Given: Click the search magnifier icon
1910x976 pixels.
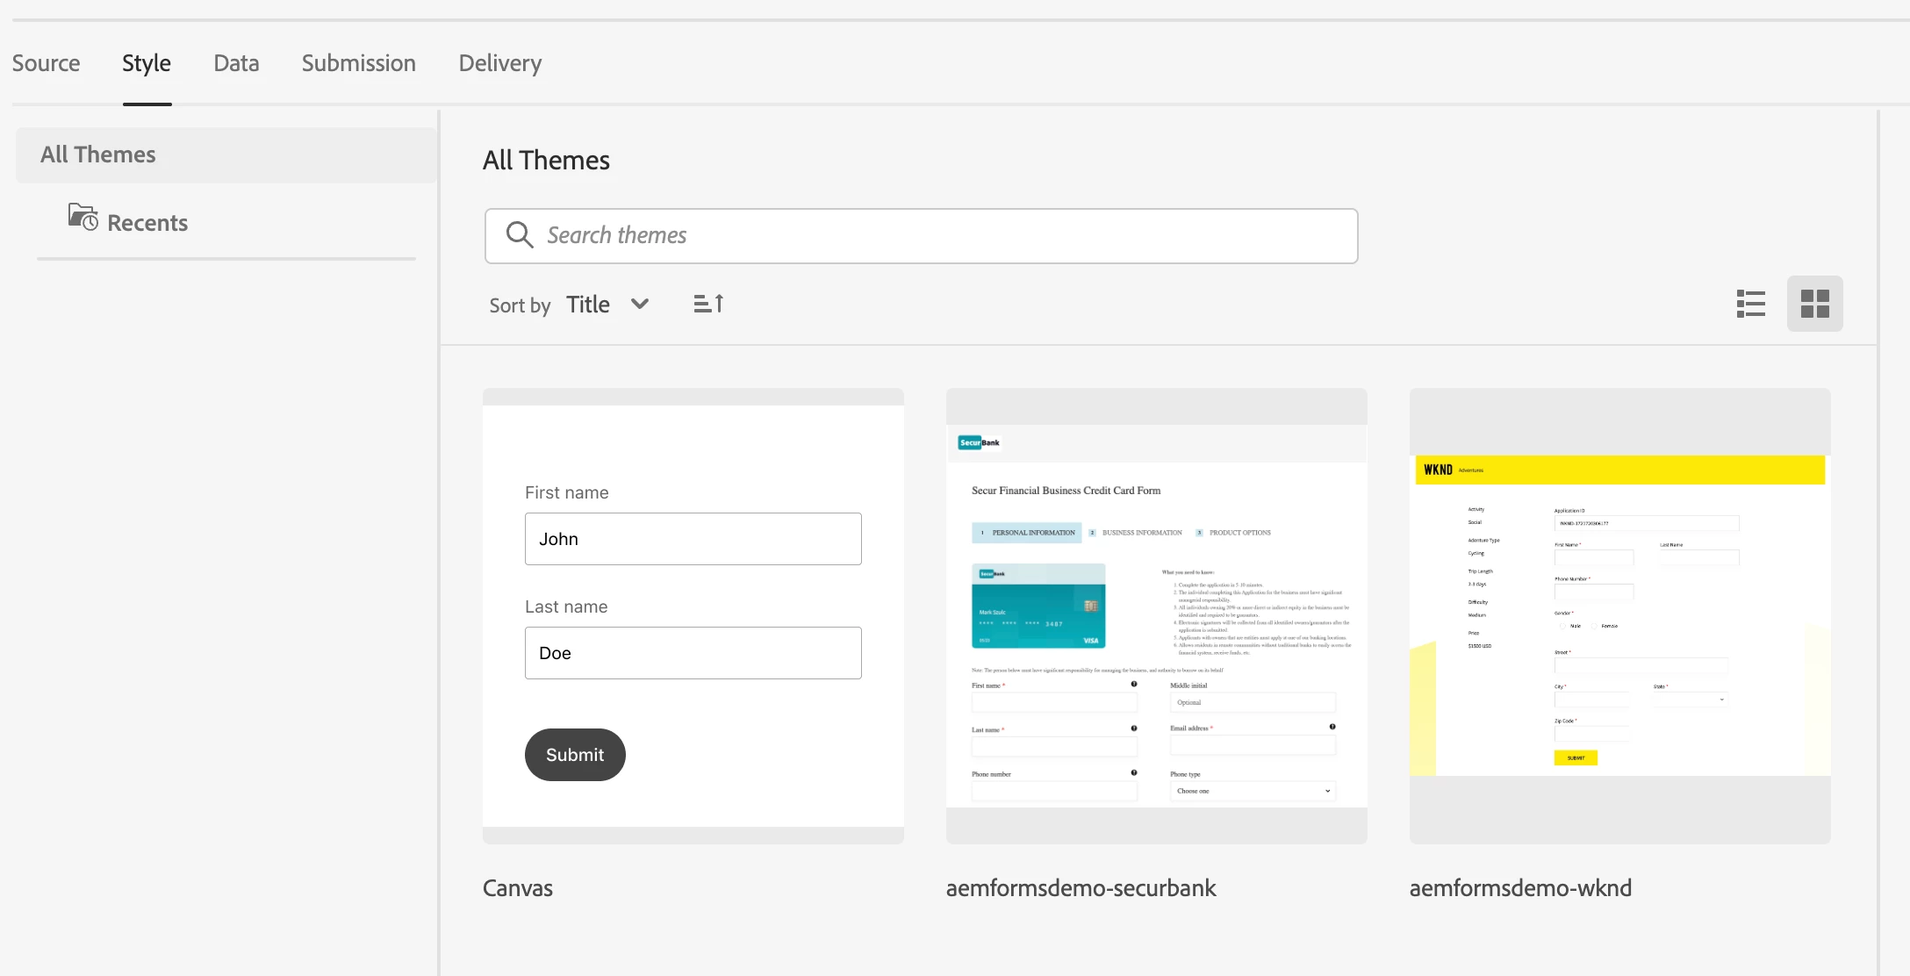Looking at the screenshot, I should tap(519, 235).
